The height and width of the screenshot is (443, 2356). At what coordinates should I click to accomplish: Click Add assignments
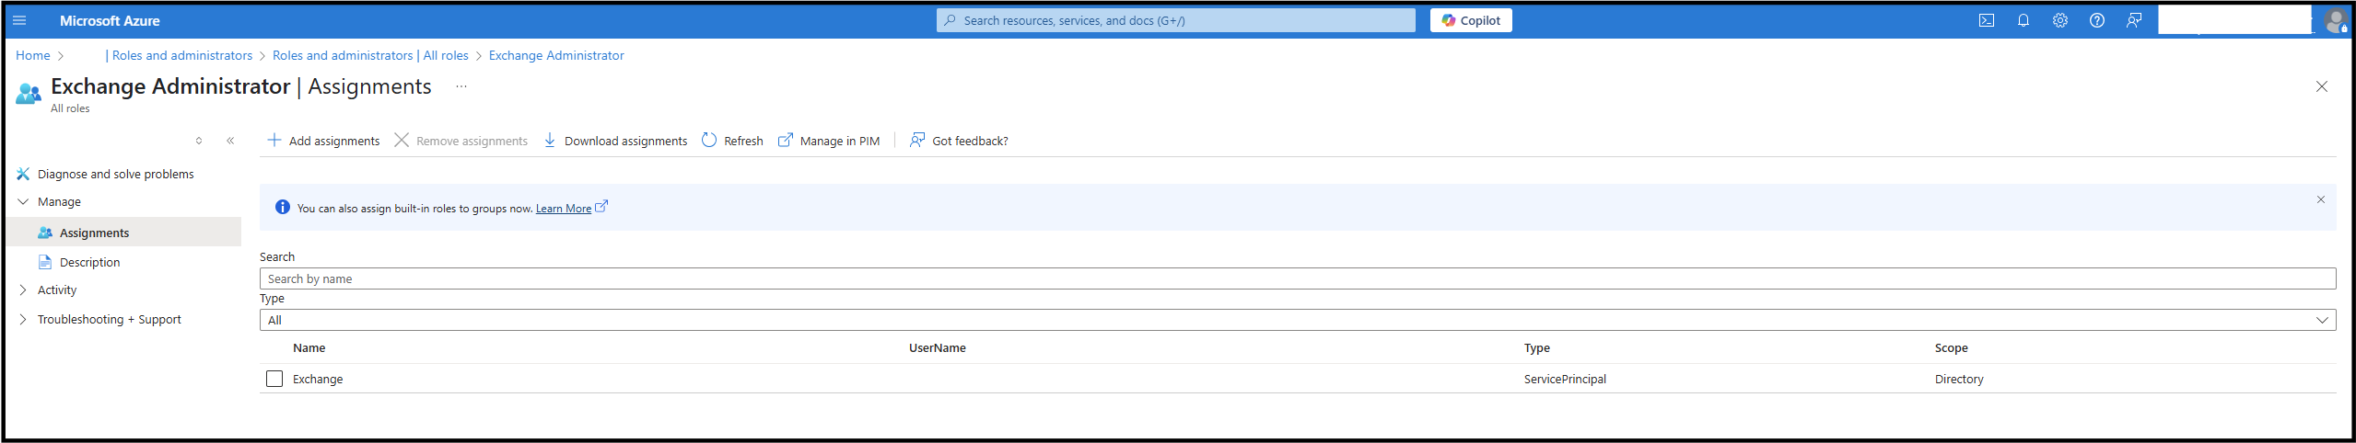323,141
